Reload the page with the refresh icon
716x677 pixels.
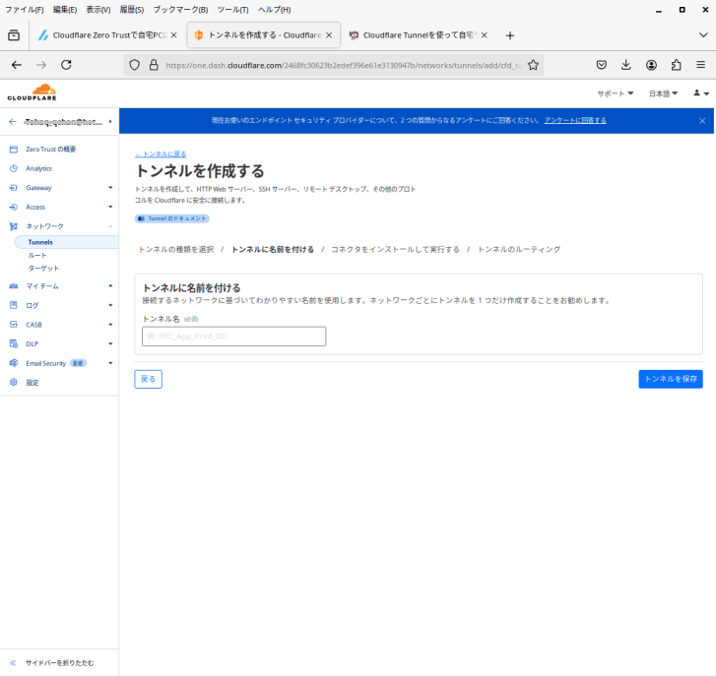pyautogui.click(x=66, y=65)
